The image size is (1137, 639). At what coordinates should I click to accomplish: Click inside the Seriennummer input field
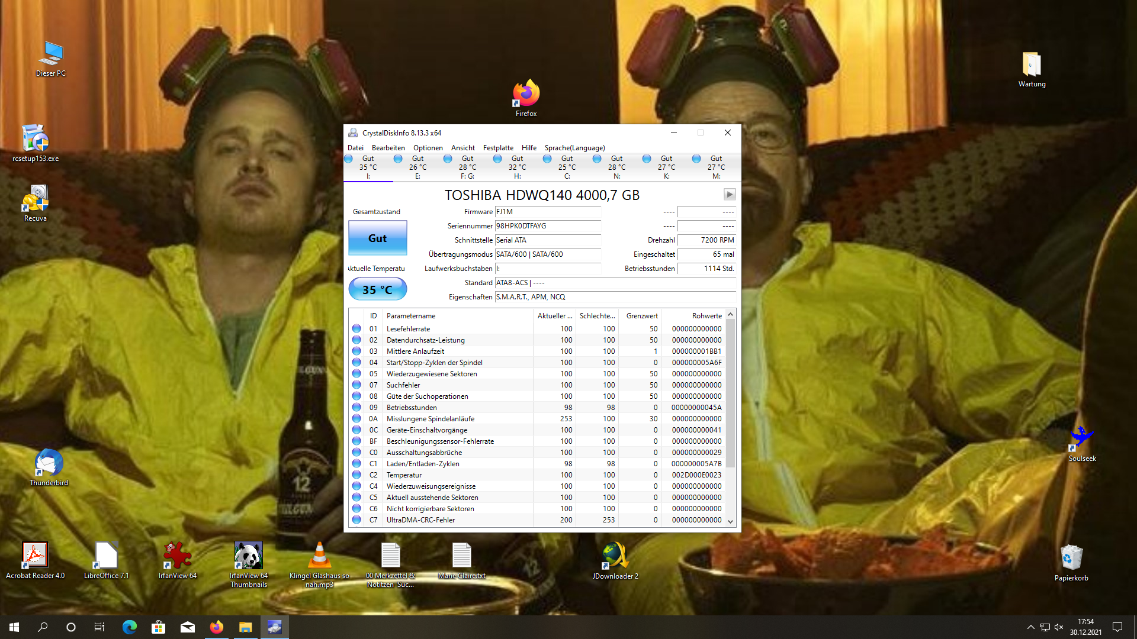pyautogui.click(x=546, y=226)
